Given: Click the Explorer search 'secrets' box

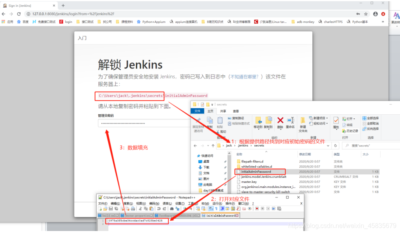Looking at the screenshot, I should click(371, 146).
